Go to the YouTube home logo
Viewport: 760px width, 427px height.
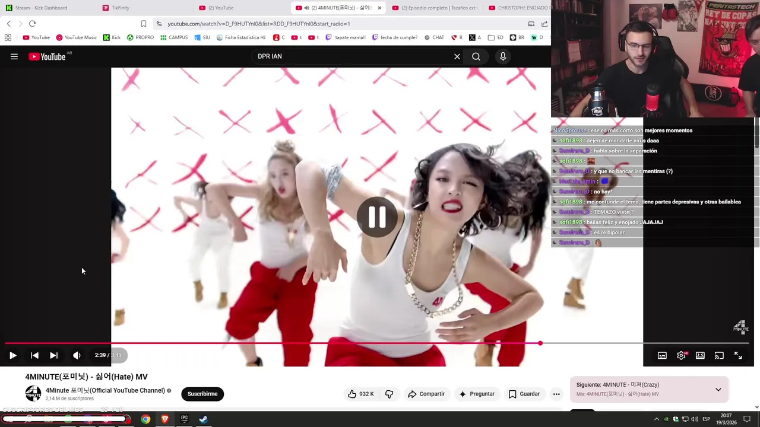coord(47,56)
